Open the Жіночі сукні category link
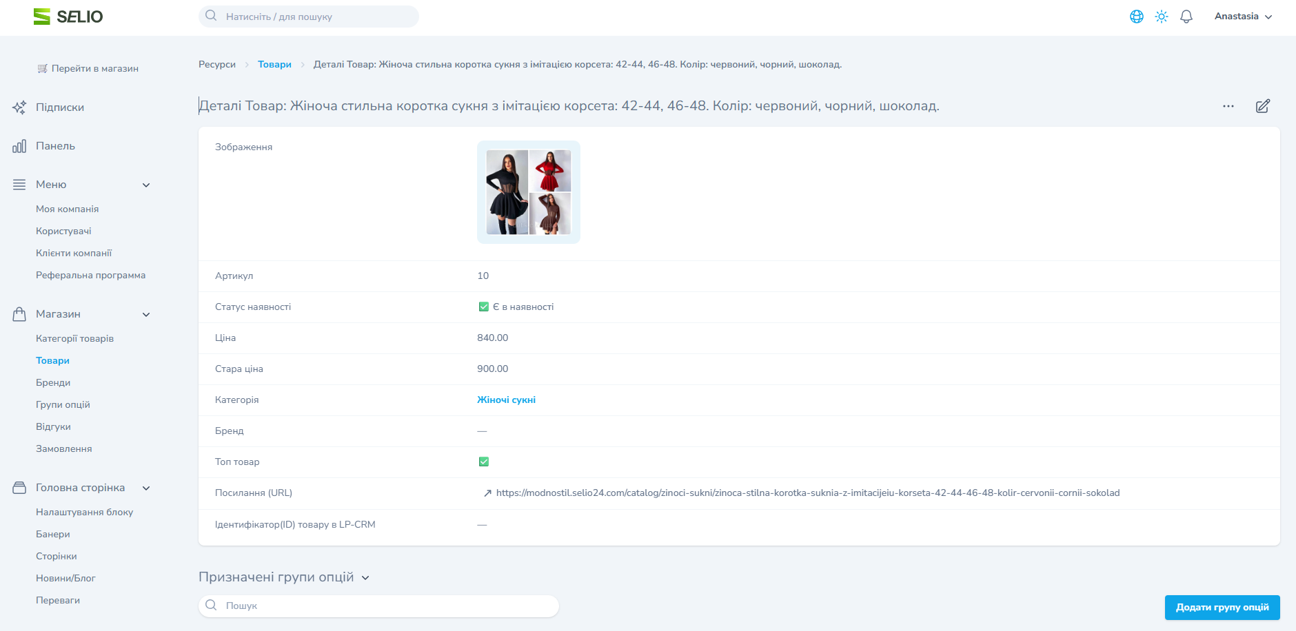The image size is (1296, 631). (x=507, y=400)
